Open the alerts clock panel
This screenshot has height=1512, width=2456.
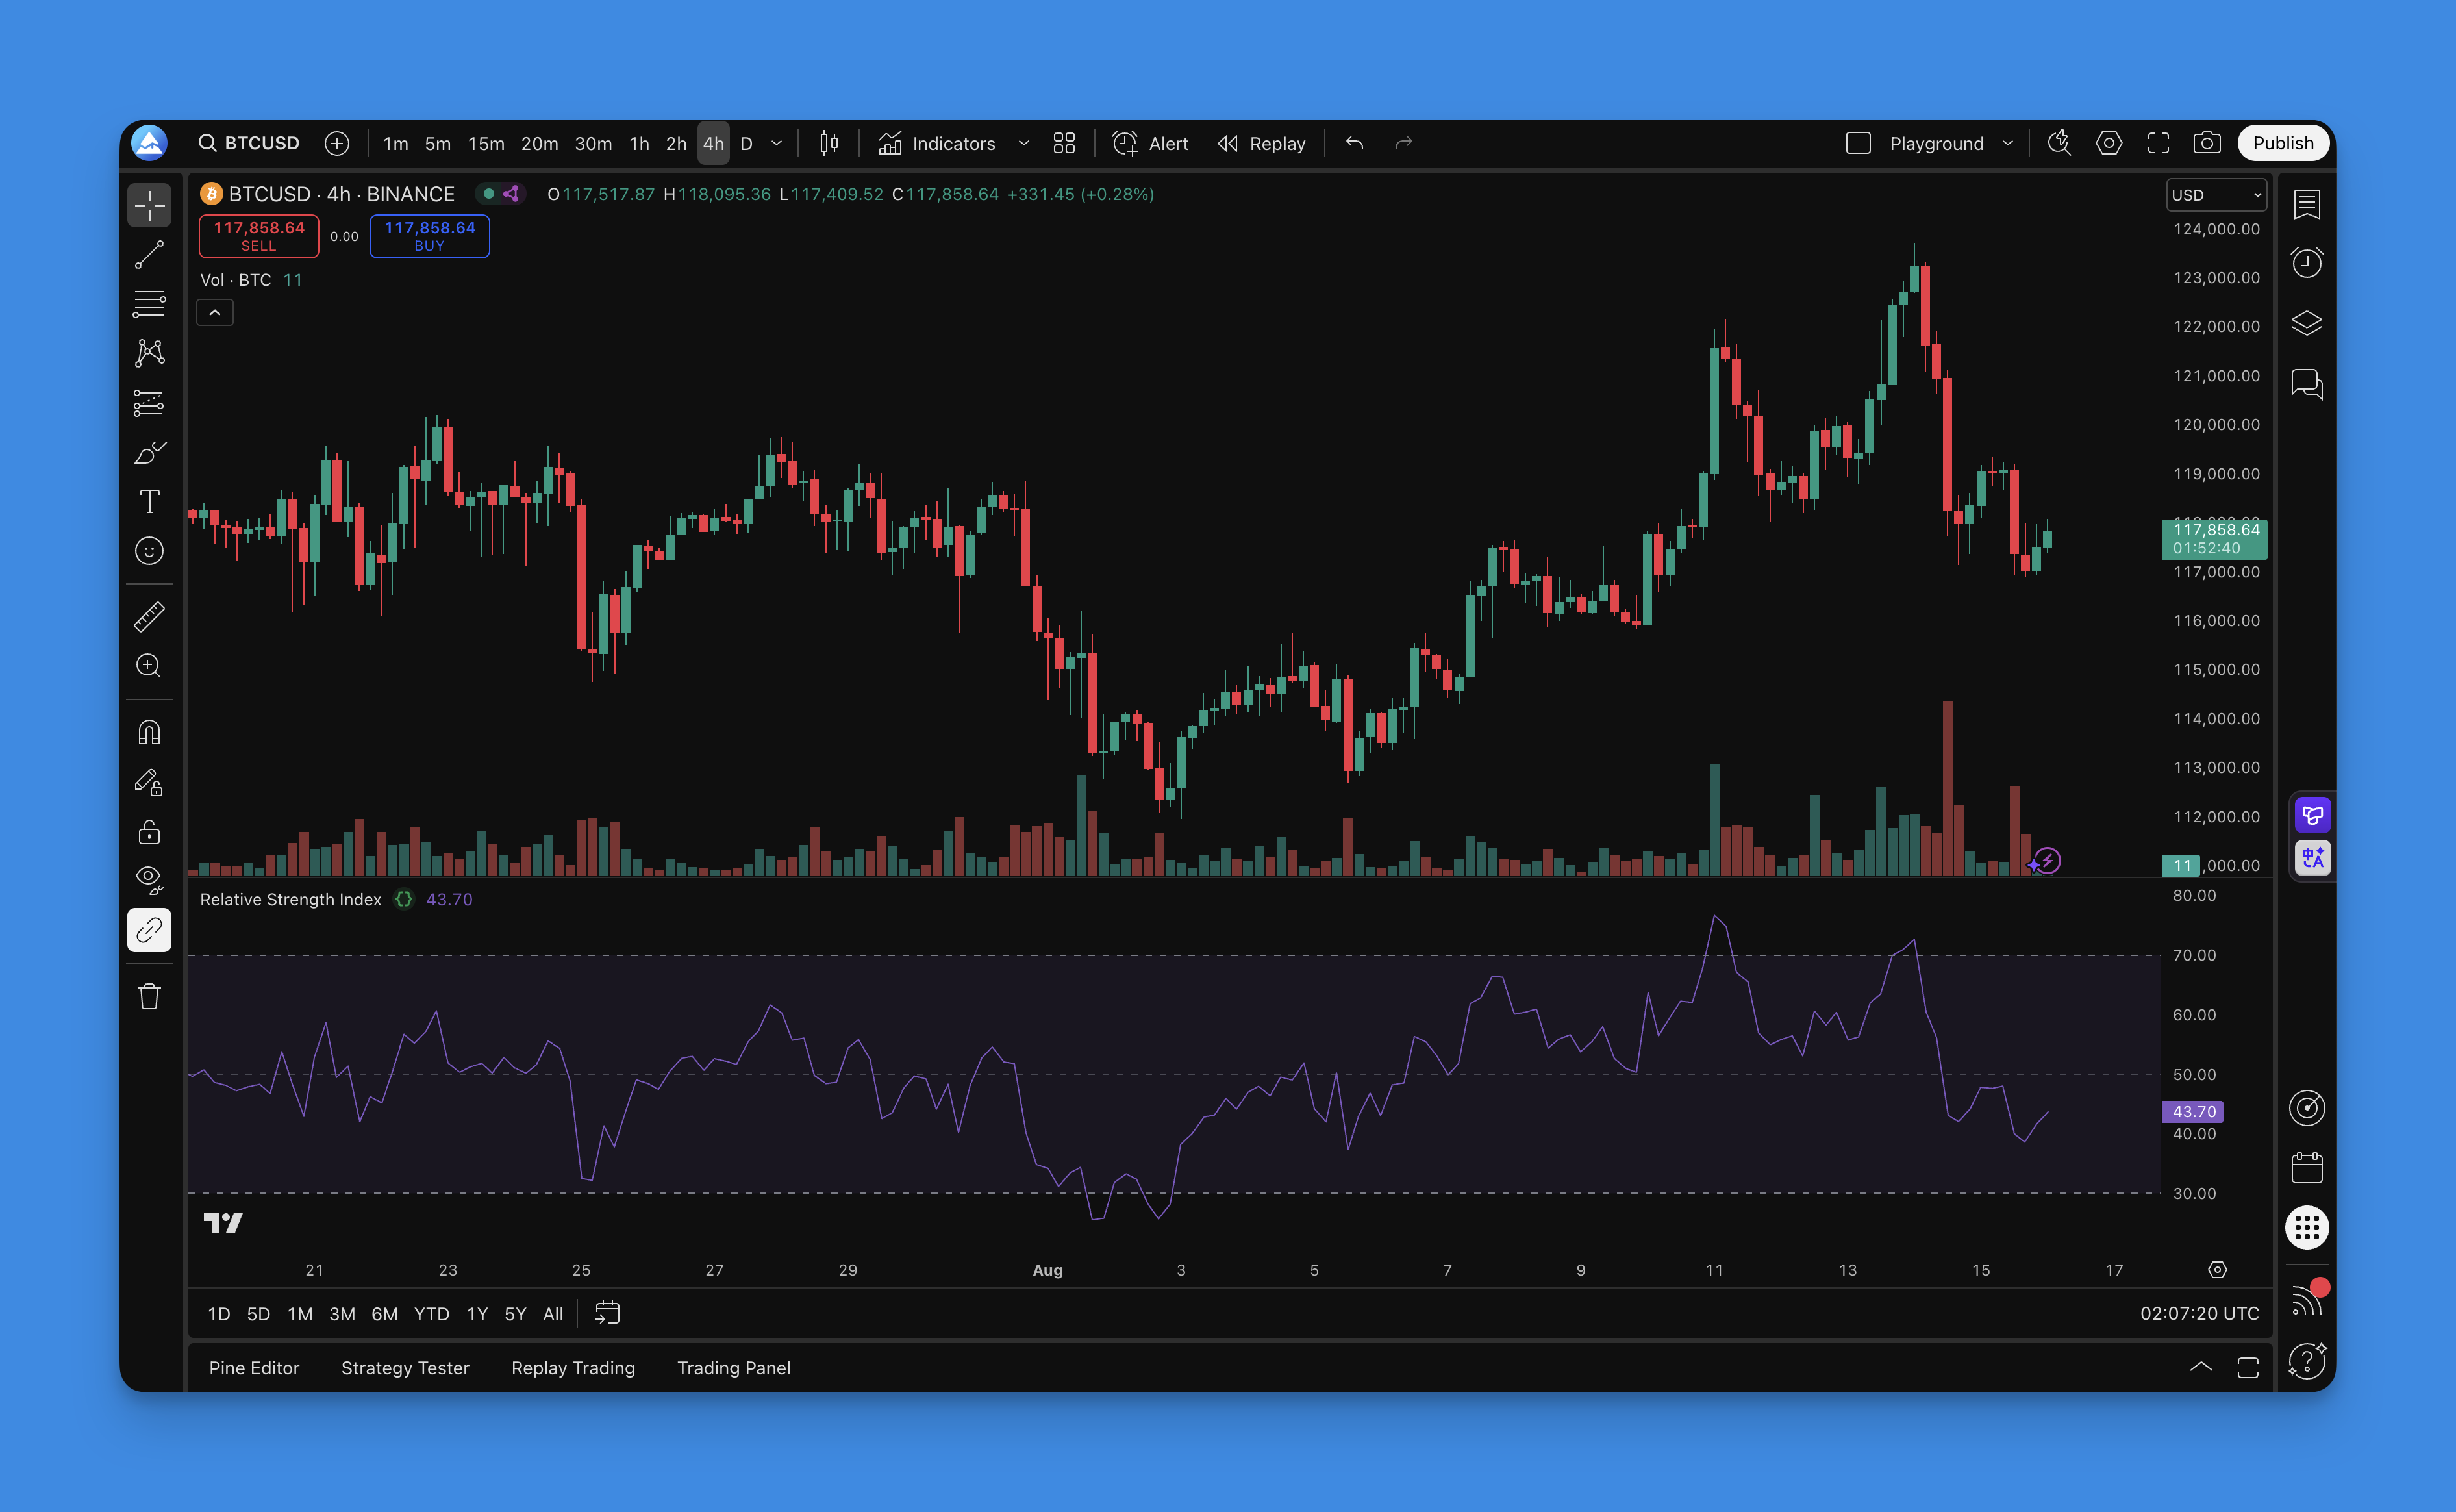point(2307,263)
